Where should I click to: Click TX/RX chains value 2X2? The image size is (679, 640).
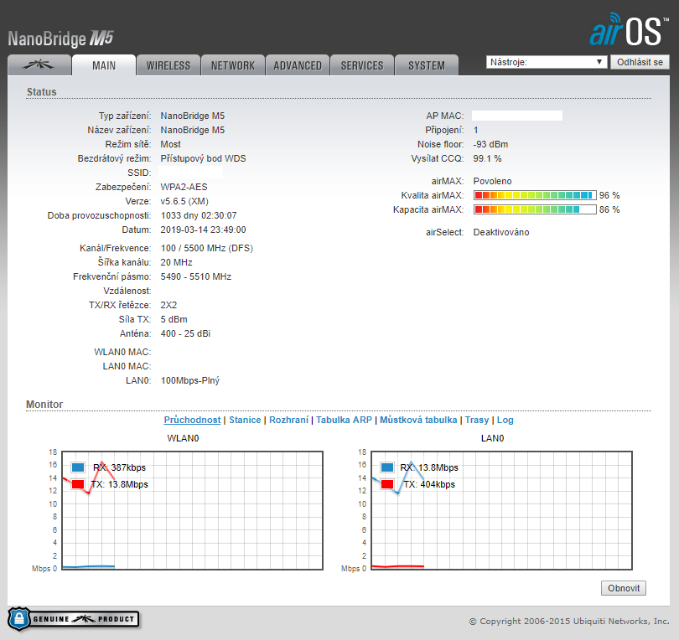[168, 305]
